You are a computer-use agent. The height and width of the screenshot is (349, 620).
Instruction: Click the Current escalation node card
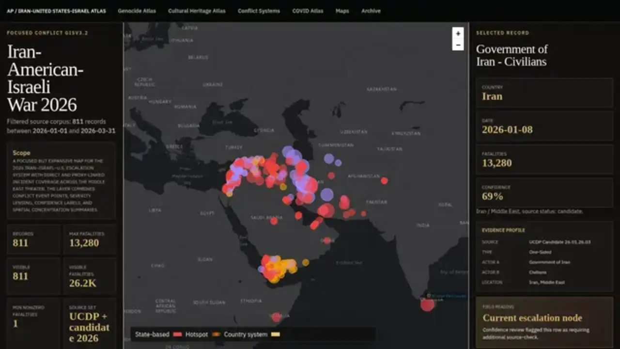click(x=544, y=323)
